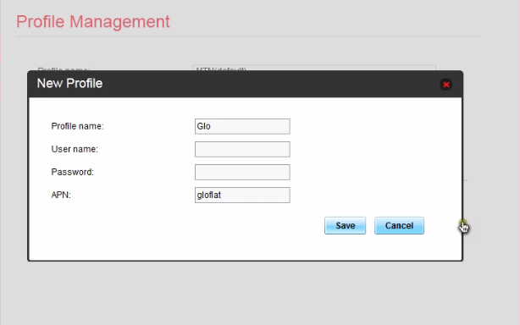Click the 'New Profile' dialog title text
520x325 pixels.
[x=69, y=83]
